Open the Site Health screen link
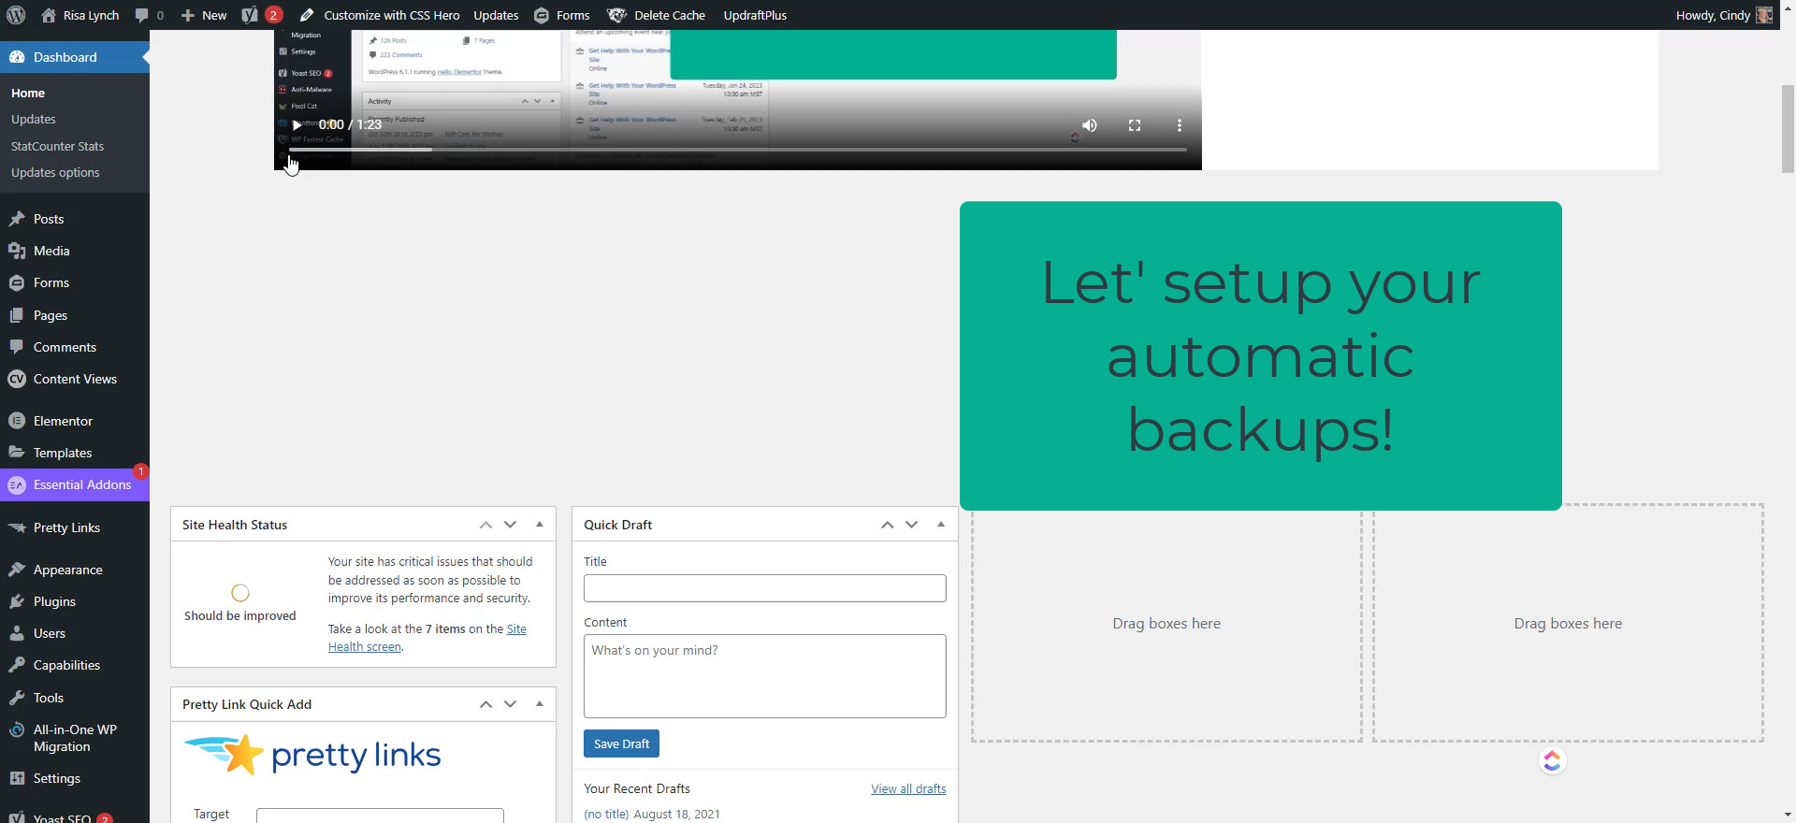 (427, 638)
